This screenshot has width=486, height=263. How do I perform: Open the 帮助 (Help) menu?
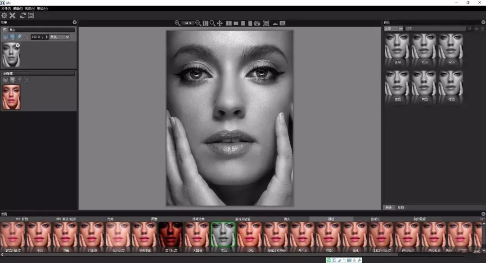coord(42,9)
